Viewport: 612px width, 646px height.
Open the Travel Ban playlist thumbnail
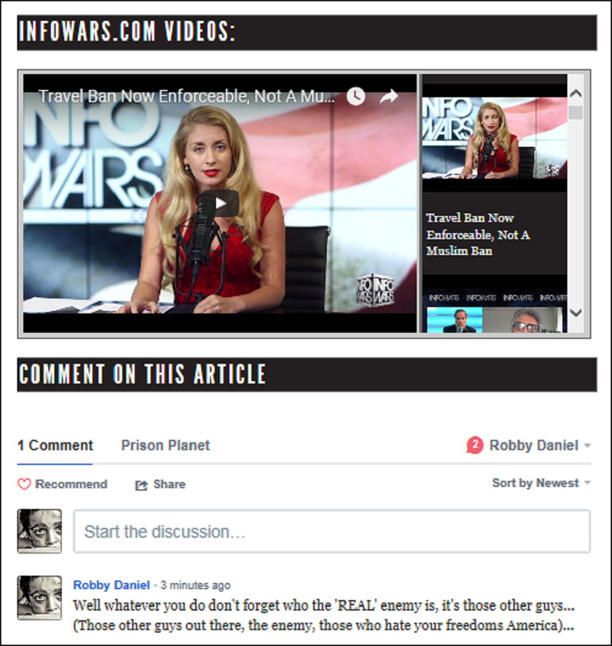pyautogui.click(x=494, y=138)
